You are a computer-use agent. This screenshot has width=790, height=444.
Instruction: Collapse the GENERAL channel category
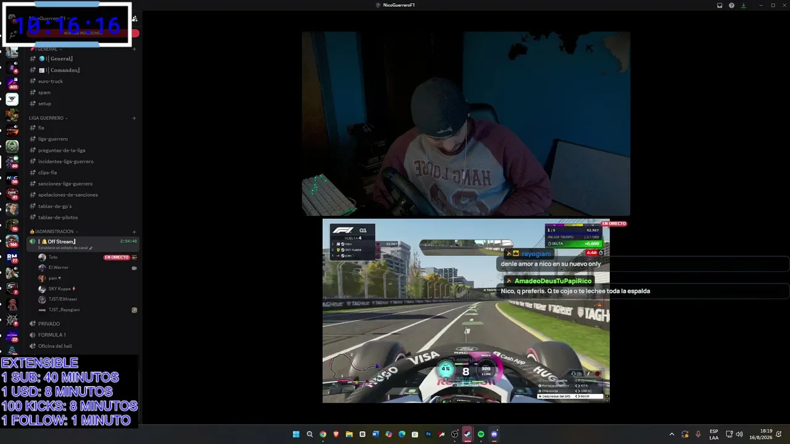pos(46,49)
